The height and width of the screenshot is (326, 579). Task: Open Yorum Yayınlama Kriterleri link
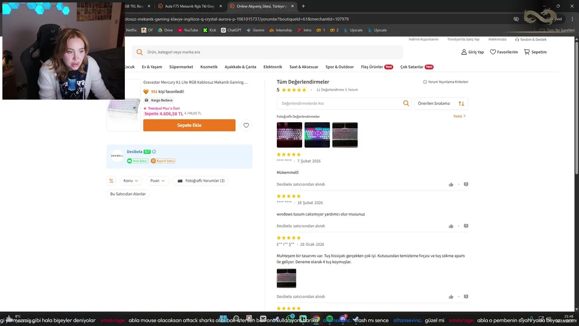coord(446,82)
